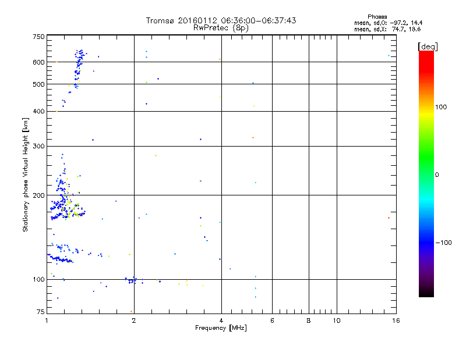
Task: Click the 'mean, sd,X: 74.7, 18.6' line
Action: point(387,29)
